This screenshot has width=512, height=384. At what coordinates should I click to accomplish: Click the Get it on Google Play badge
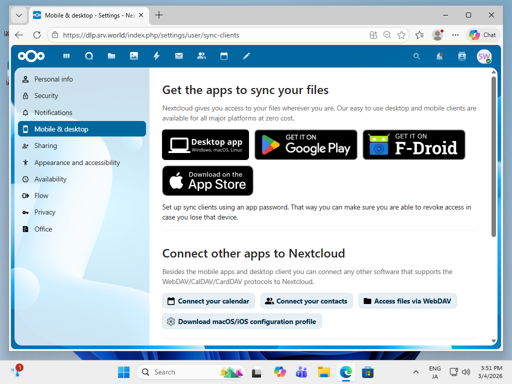[x=306, y=144]
